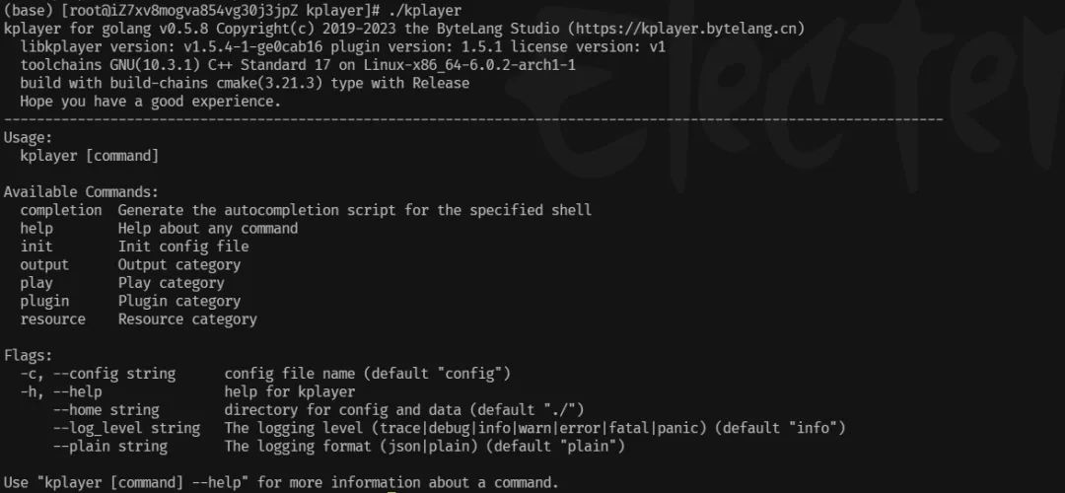The height and width of the screenshot is (493, 1065).
Task: Click the ./kplayer command at the prompt
Action: [425, 11]
